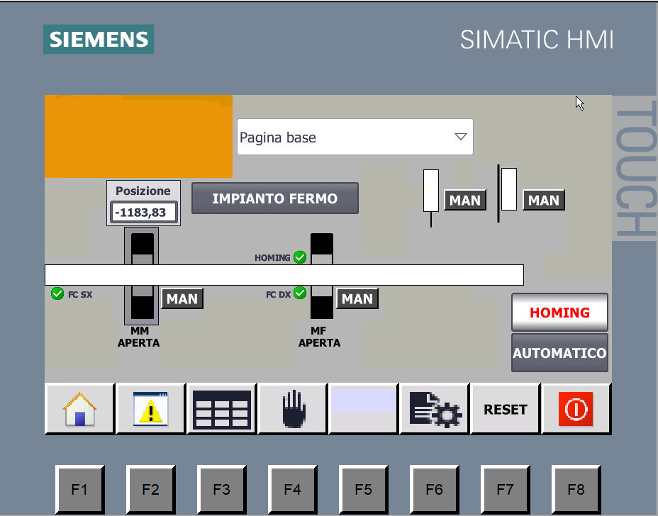Click the F1 function key
Image resolution: width=658 pixels, height=516 pixels.
pyautogui.click(x=79, y=489)
